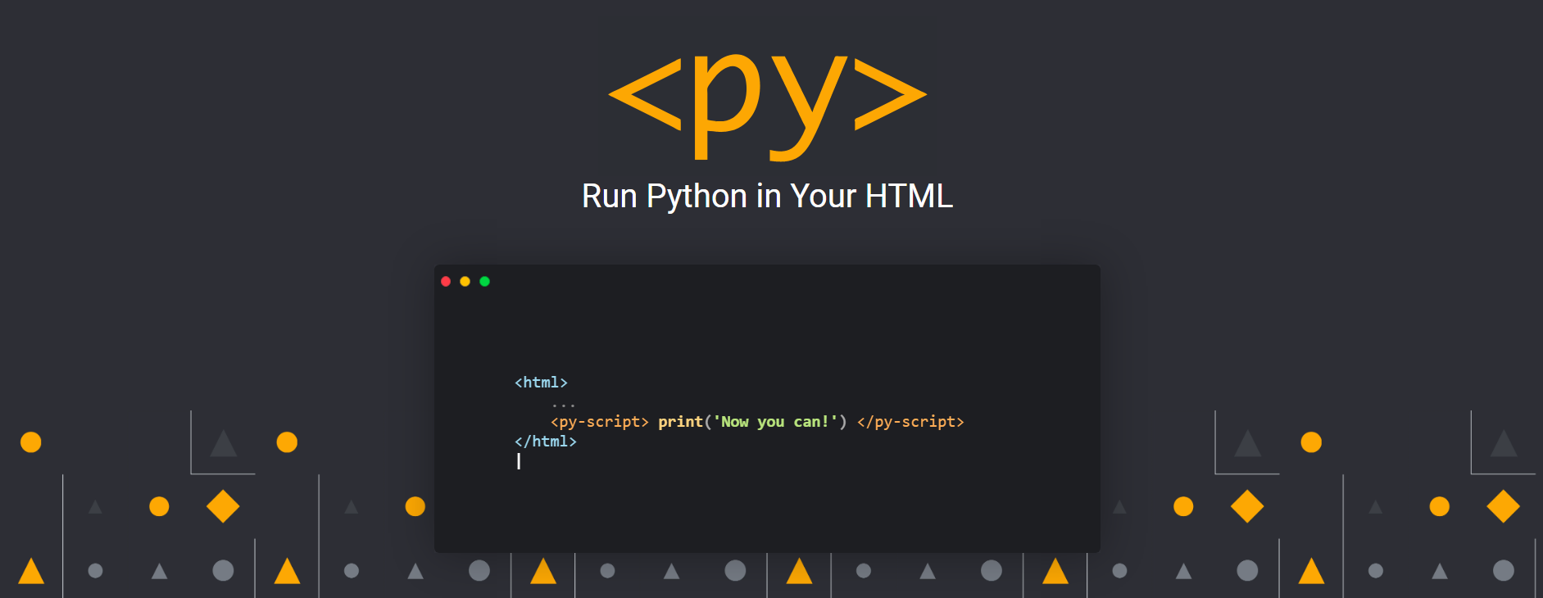1543x598 pixels.
Task: Click the red dot in the code window
Action: click(x=446, y=281)
